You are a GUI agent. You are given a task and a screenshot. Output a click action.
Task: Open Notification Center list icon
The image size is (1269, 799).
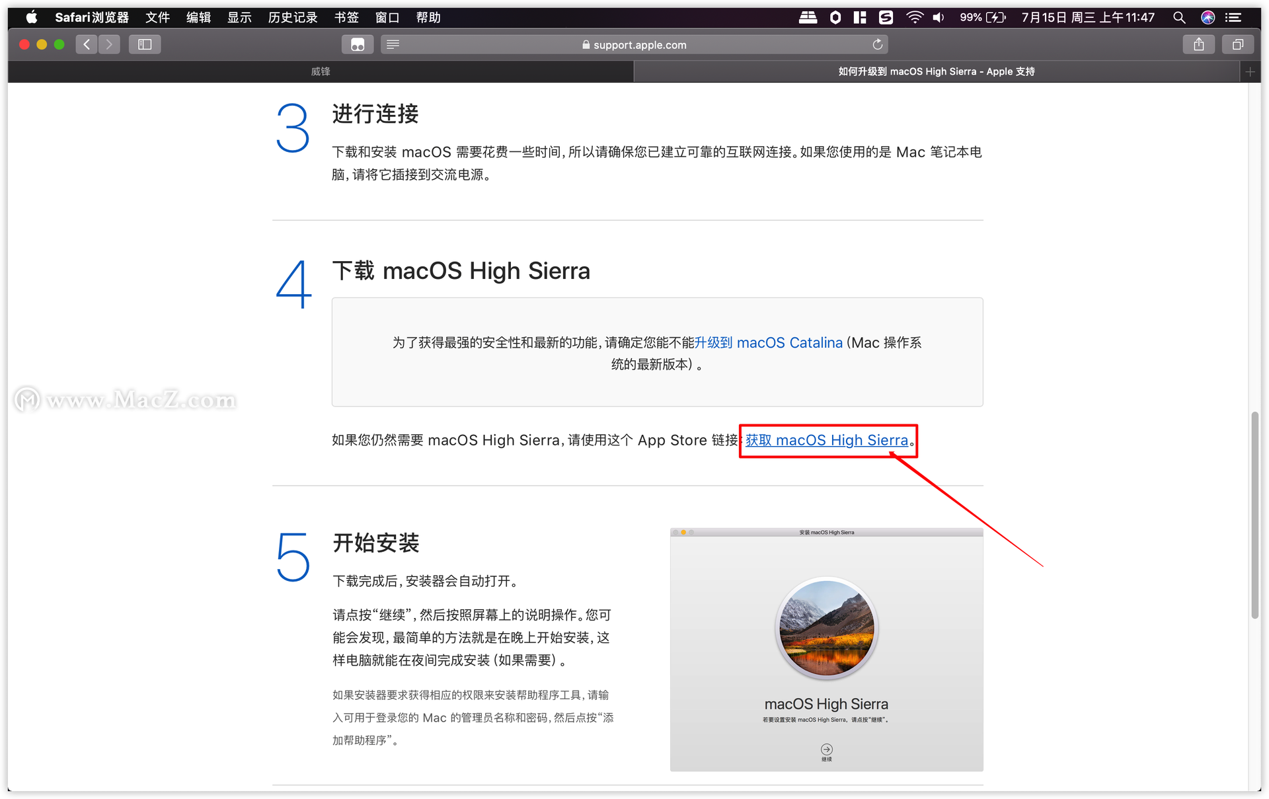(1233, 17)
